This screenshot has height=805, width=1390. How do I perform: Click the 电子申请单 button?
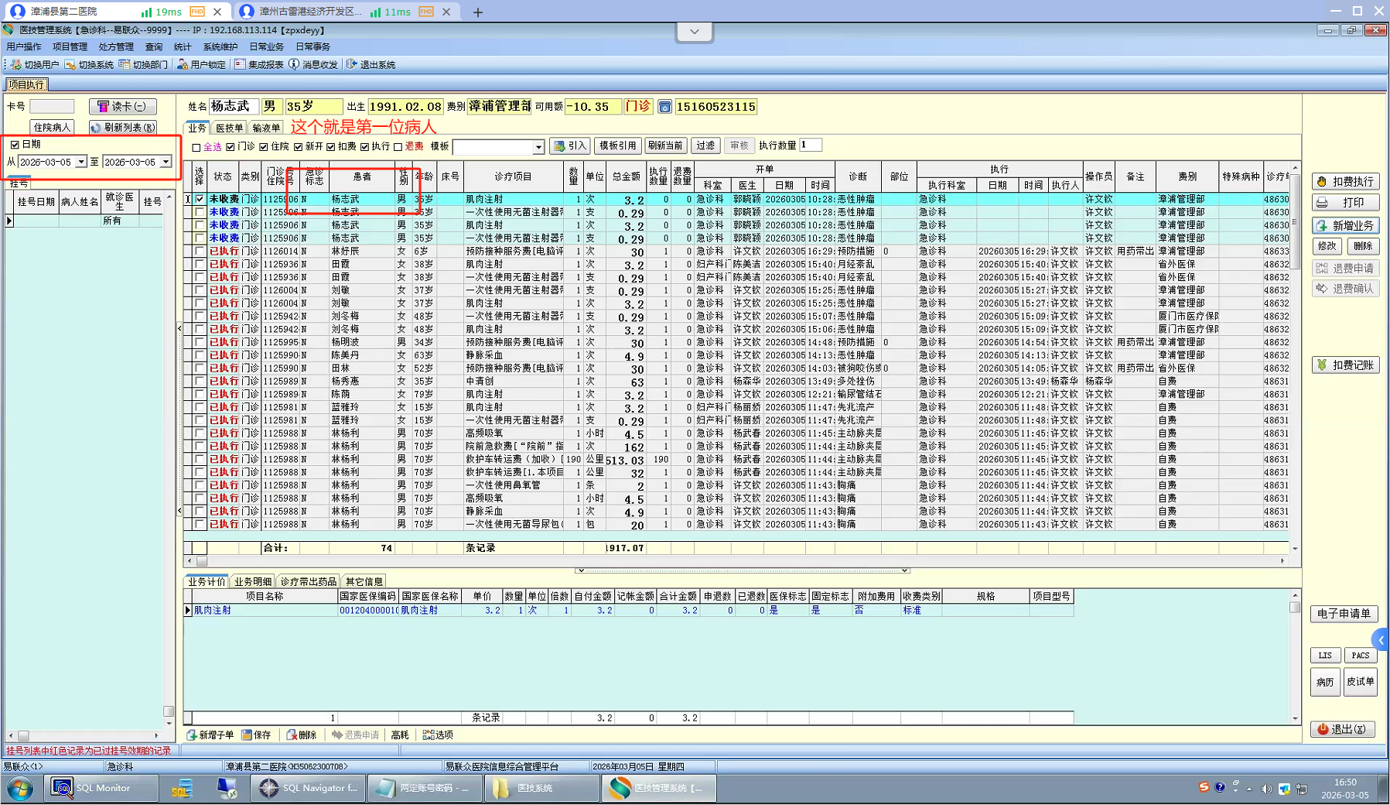pos(1344,614)
